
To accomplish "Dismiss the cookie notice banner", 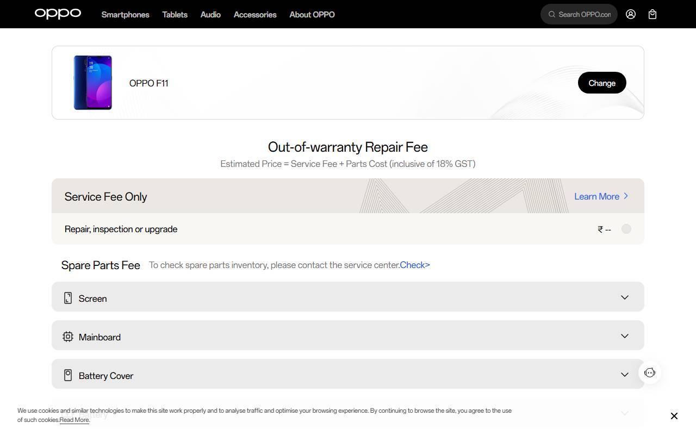I will 674,416.
